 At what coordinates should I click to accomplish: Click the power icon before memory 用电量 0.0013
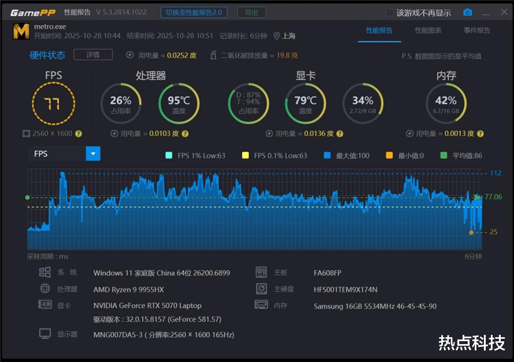point(409,134)
